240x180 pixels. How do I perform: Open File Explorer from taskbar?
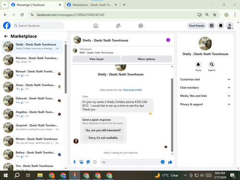coord(40,175)
